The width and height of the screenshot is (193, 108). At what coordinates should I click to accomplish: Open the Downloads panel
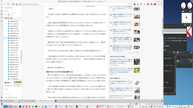2,11
